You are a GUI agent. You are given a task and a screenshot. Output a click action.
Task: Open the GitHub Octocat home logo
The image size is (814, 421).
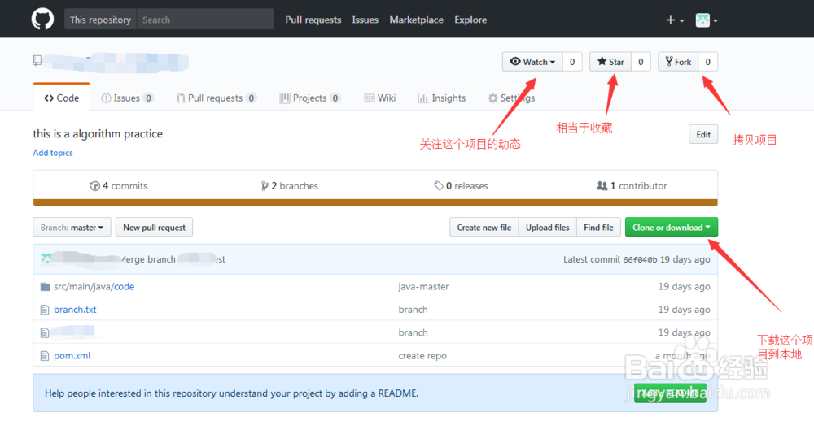pos(42,20)
